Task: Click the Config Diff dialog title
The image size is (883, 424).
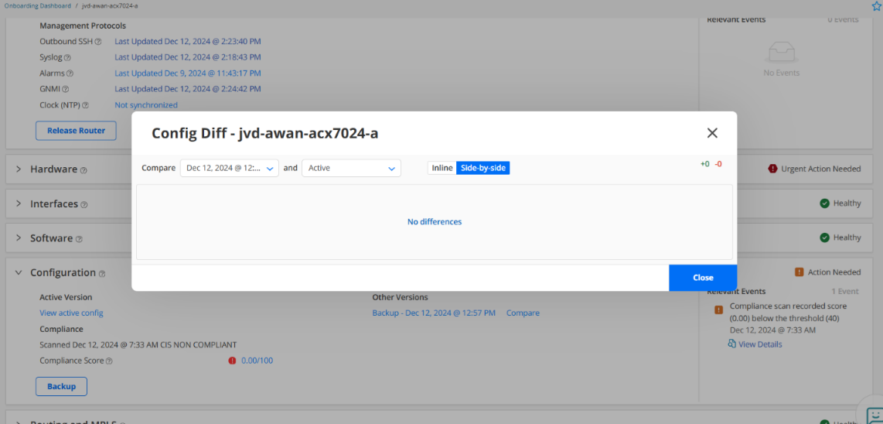Action: (x=264, y=133)
